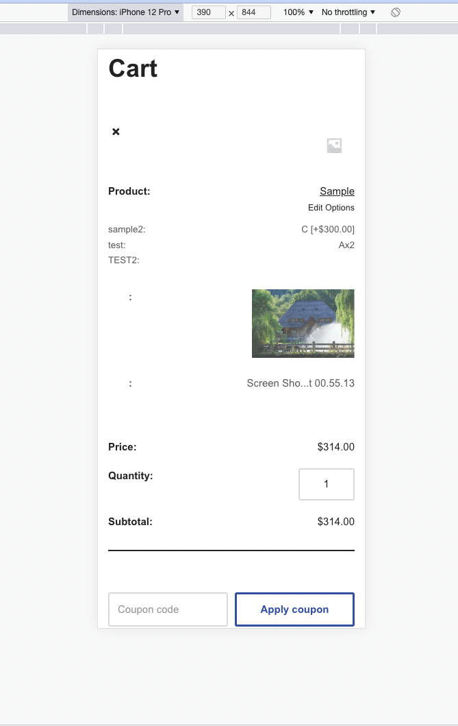This screenshot has width=458, height=726.
Task: Click the sample2 value C [+$300.00]
Action: pyautogui.click(x=329, y=229)
